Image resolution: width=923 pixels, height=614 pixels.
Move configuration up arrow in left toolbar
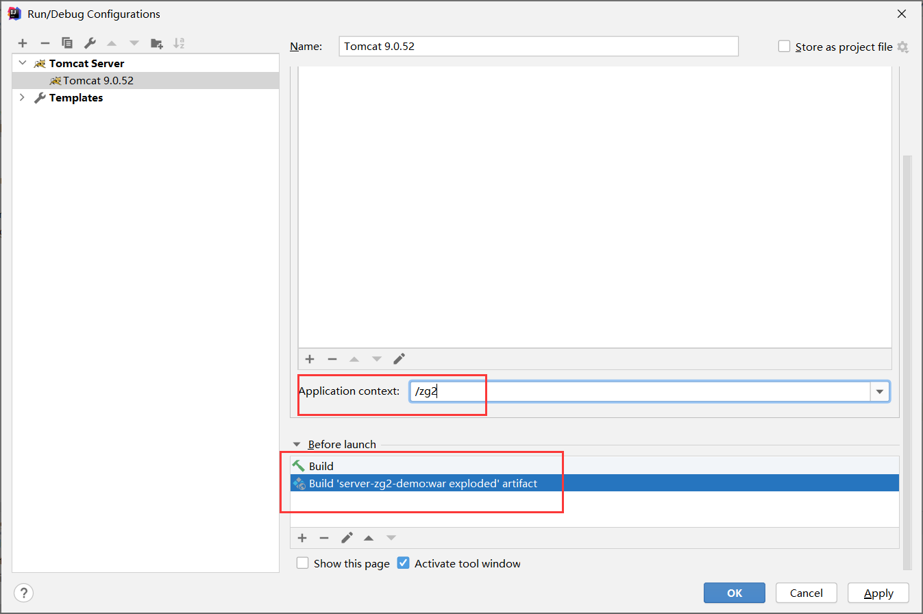click(112, 43)
